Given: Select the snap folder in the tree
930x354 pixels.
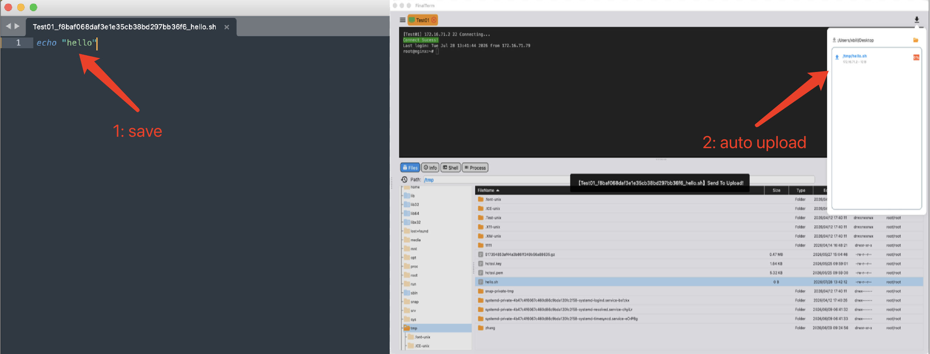Looking at the screenshot, I should [x=411, y=302].
